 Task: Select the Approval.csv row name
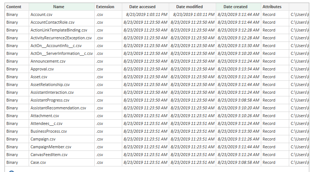pos(42,69)
